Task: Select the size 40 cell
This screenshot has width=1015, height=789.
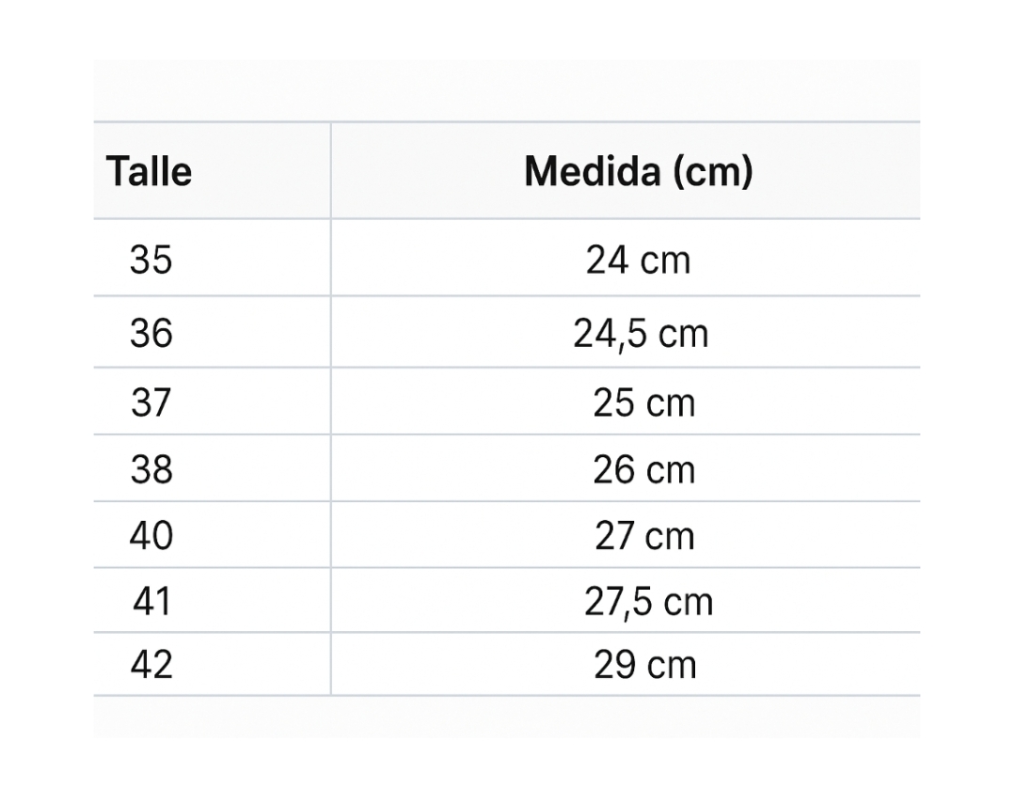Action: click(151, 535)
